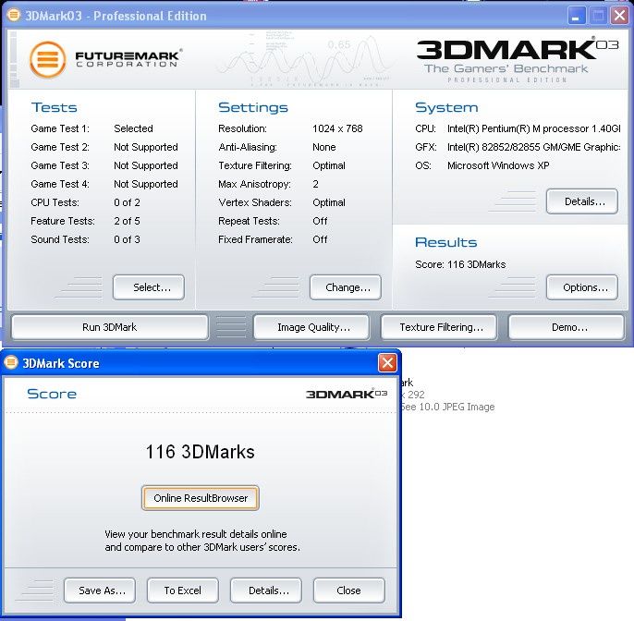Click the Game Test 1 Selected value
Viewport: 634px width, 621px height.
[133, 128]
